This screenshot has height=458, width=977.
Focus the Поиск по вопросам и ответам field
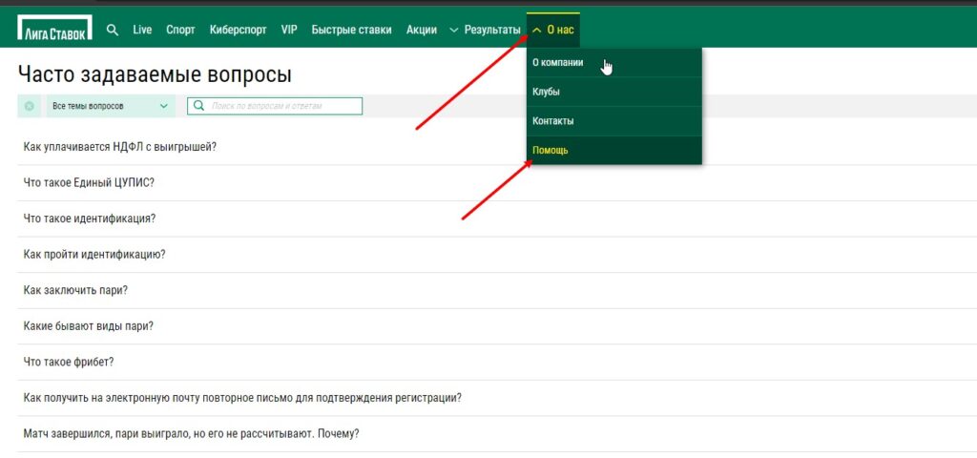click(275, 106)
